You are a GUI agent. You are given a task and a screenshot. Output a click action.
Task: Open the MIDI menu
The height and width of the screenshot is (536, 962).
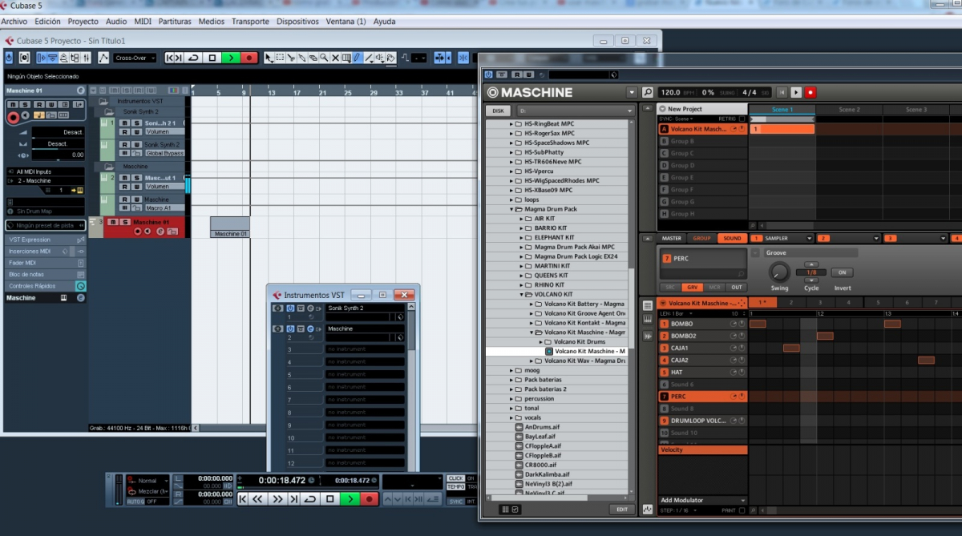pyautogui.click(x=143, y=22)
